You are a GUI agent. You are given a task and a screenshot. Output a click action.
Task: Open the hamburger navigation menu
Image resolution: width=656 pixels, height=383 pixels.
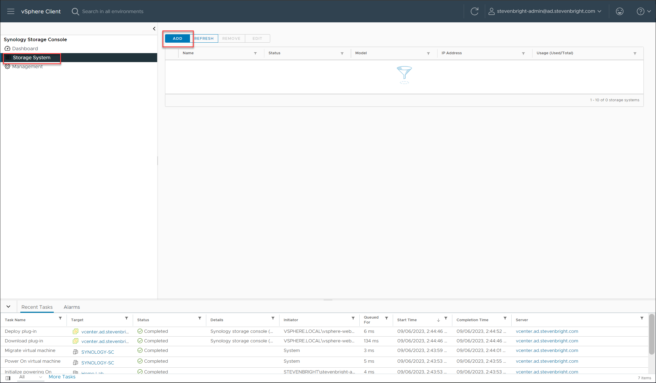coord(11,11)
